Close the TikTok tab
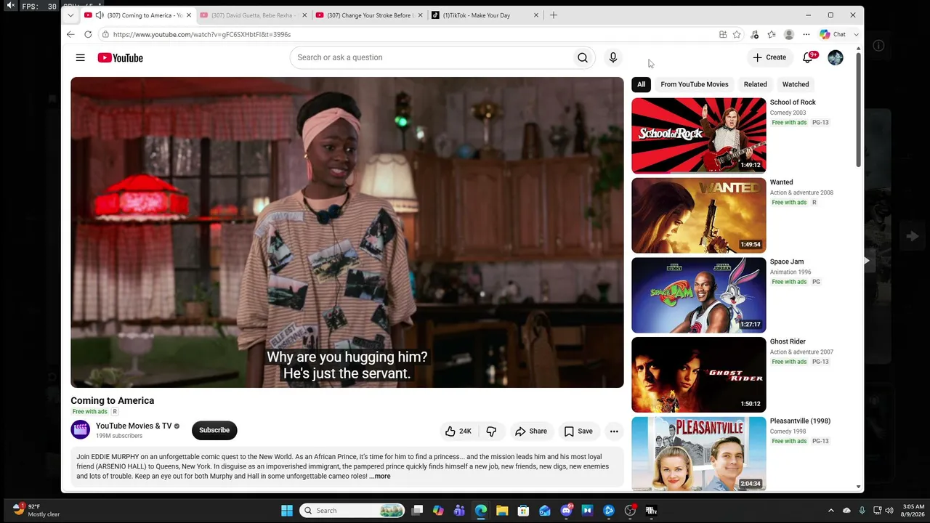 coord(536,15)
